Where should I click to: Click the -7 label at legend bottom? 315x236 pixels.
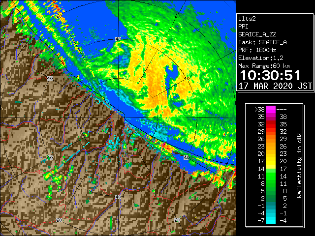[x=261, y=221]
